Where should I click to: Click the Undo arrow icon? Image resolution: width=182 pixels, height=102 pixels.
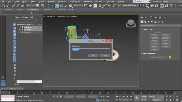4,6
